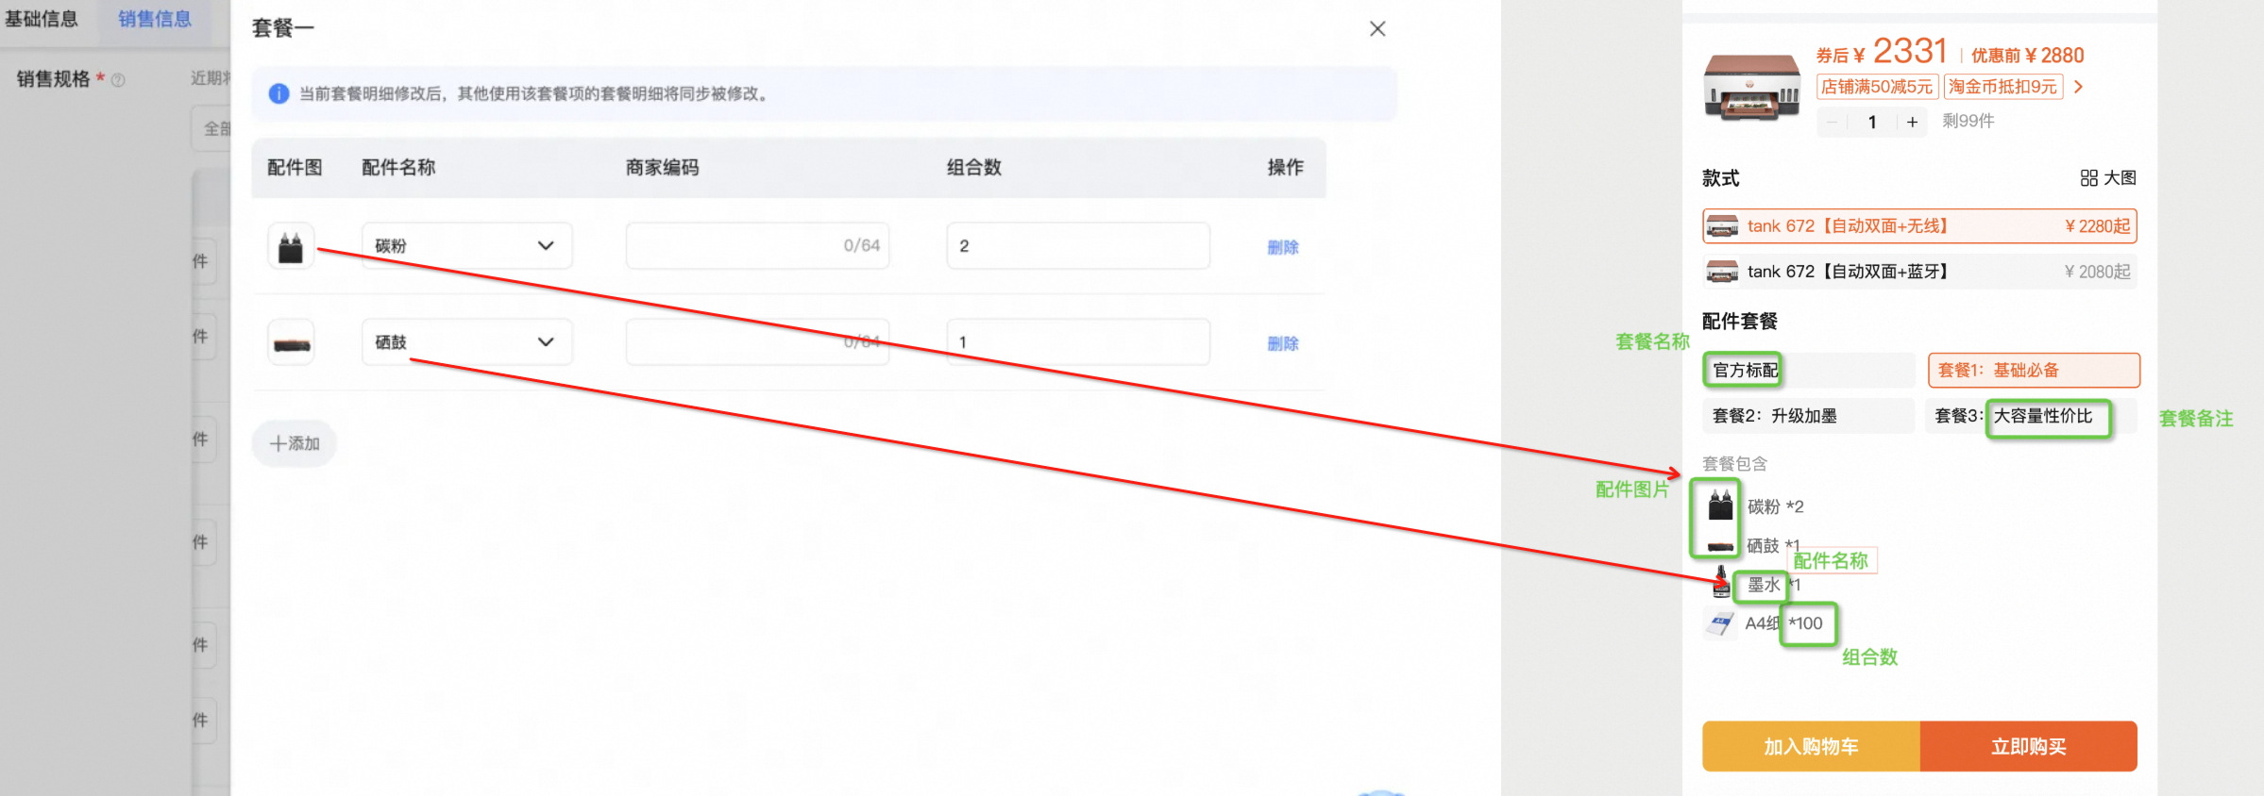
Task: Switch to 大图 grid view
Action: tap(2107, 178)
